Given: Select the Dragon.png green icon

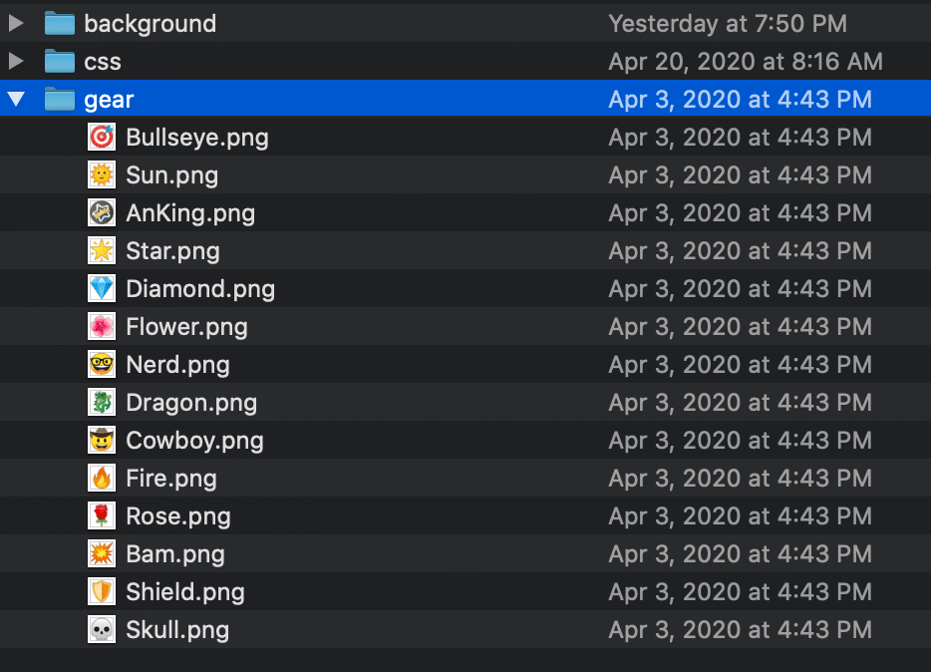Looking at the screenshot, I should click(102, 403).
